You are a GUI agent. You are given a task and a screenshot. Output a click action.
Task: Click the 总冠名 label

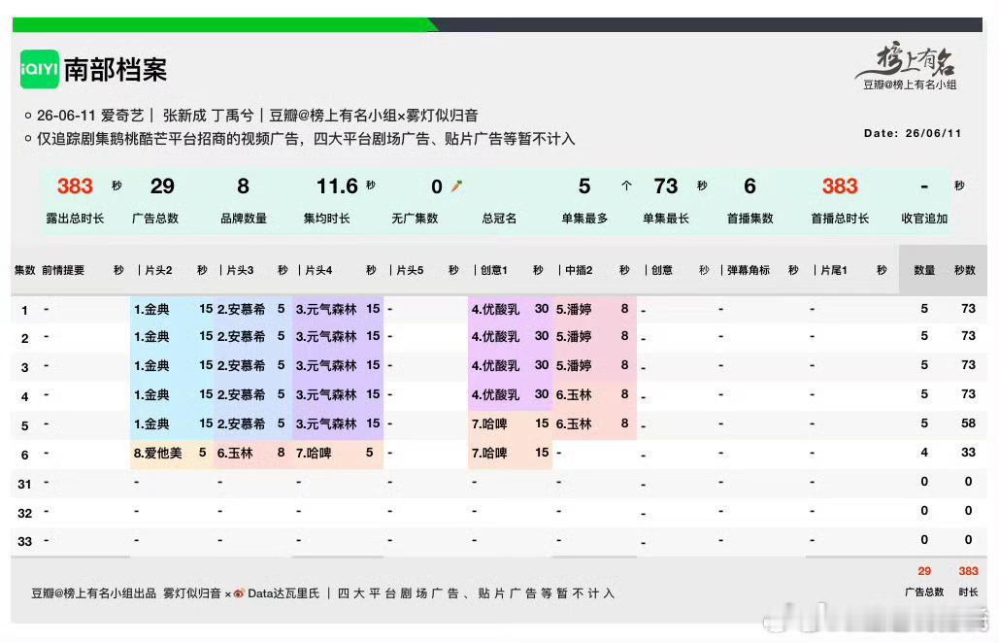(499, 219)
